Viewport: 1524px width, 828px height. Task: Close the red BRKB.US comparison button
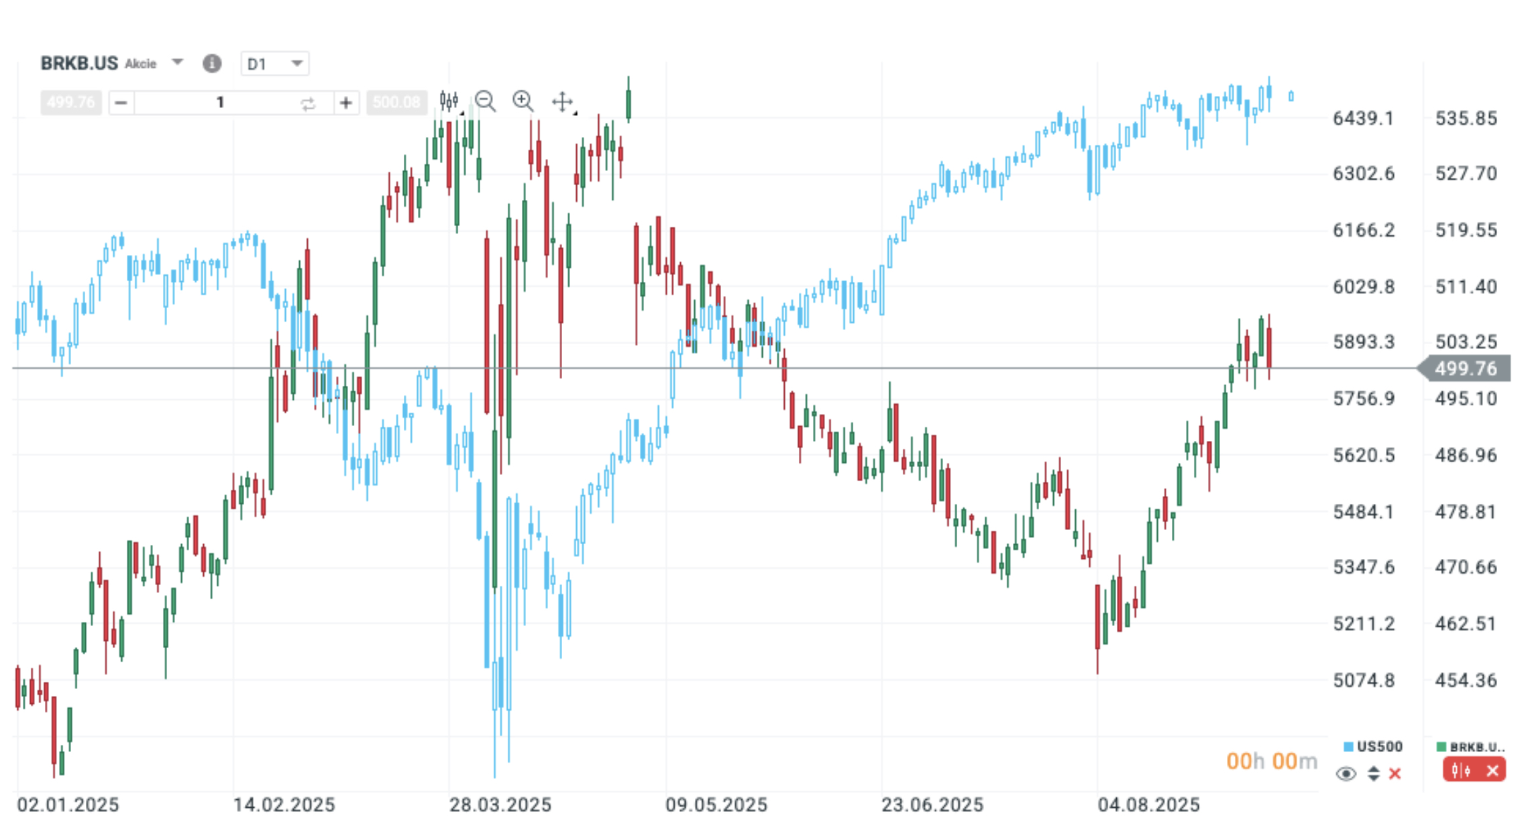(1492, 770)
